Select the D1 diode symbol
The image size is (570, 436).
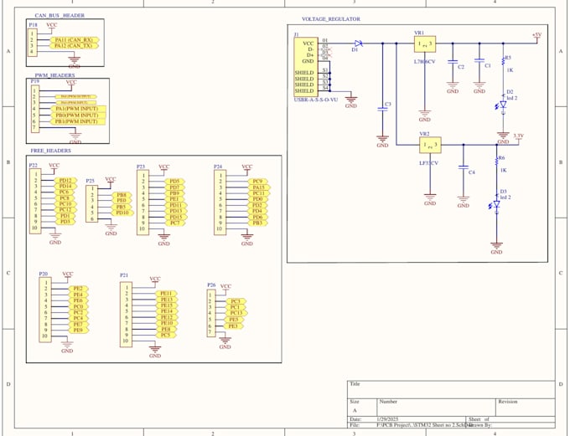[358, 44]
